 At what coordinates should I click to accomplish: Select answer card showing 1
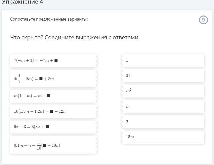(163, 60)
